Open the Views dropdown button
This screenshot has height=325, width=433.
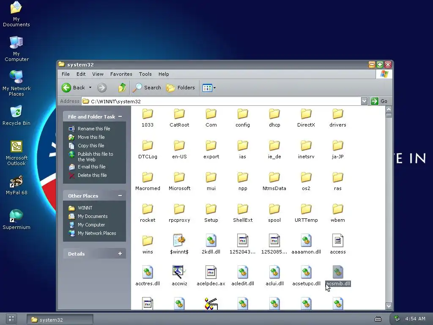point(209,88)
